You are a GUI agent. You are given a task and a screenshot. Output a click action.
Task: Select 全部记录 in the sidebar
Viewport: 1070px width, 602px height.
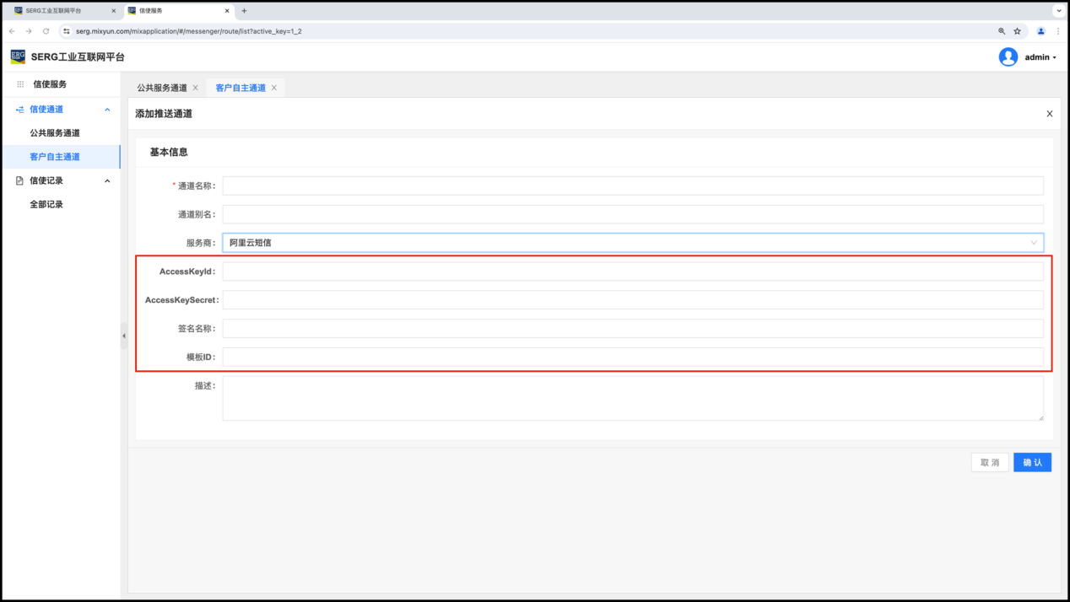(x=46, y=204)
